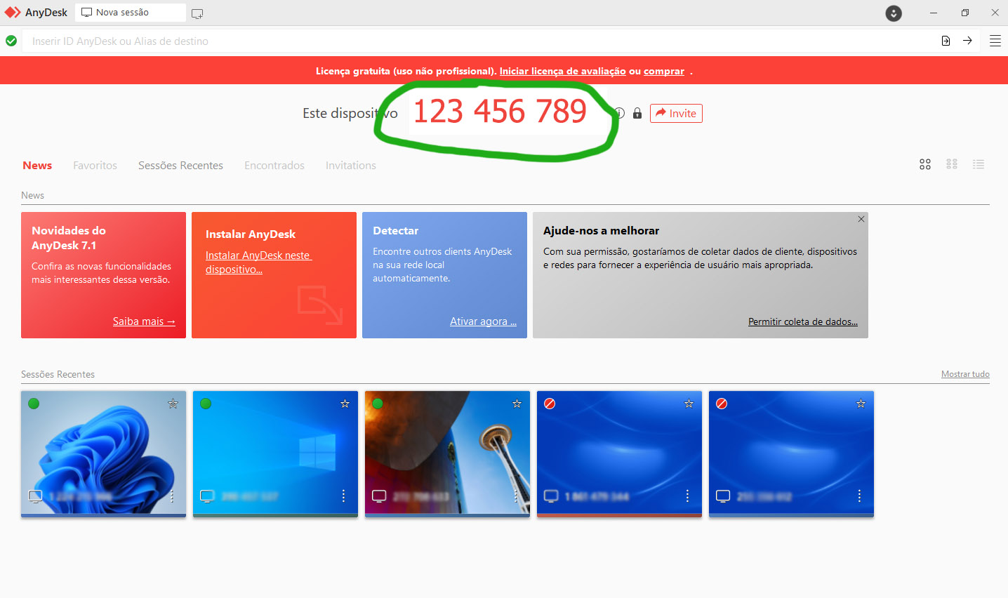
Task: Open three-dot menu on last recent session
Action: click(x=859, y=496)
